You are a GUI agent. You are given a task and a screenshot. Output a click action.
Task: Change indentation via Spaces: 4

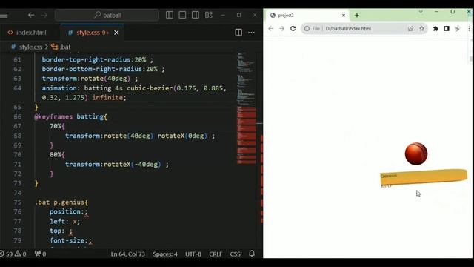point(165,254)
